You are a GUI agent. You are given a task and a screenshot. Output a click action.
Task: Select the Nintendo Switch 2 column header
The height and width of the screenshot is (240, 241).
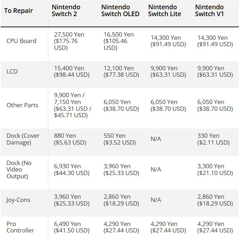[66, 10]
